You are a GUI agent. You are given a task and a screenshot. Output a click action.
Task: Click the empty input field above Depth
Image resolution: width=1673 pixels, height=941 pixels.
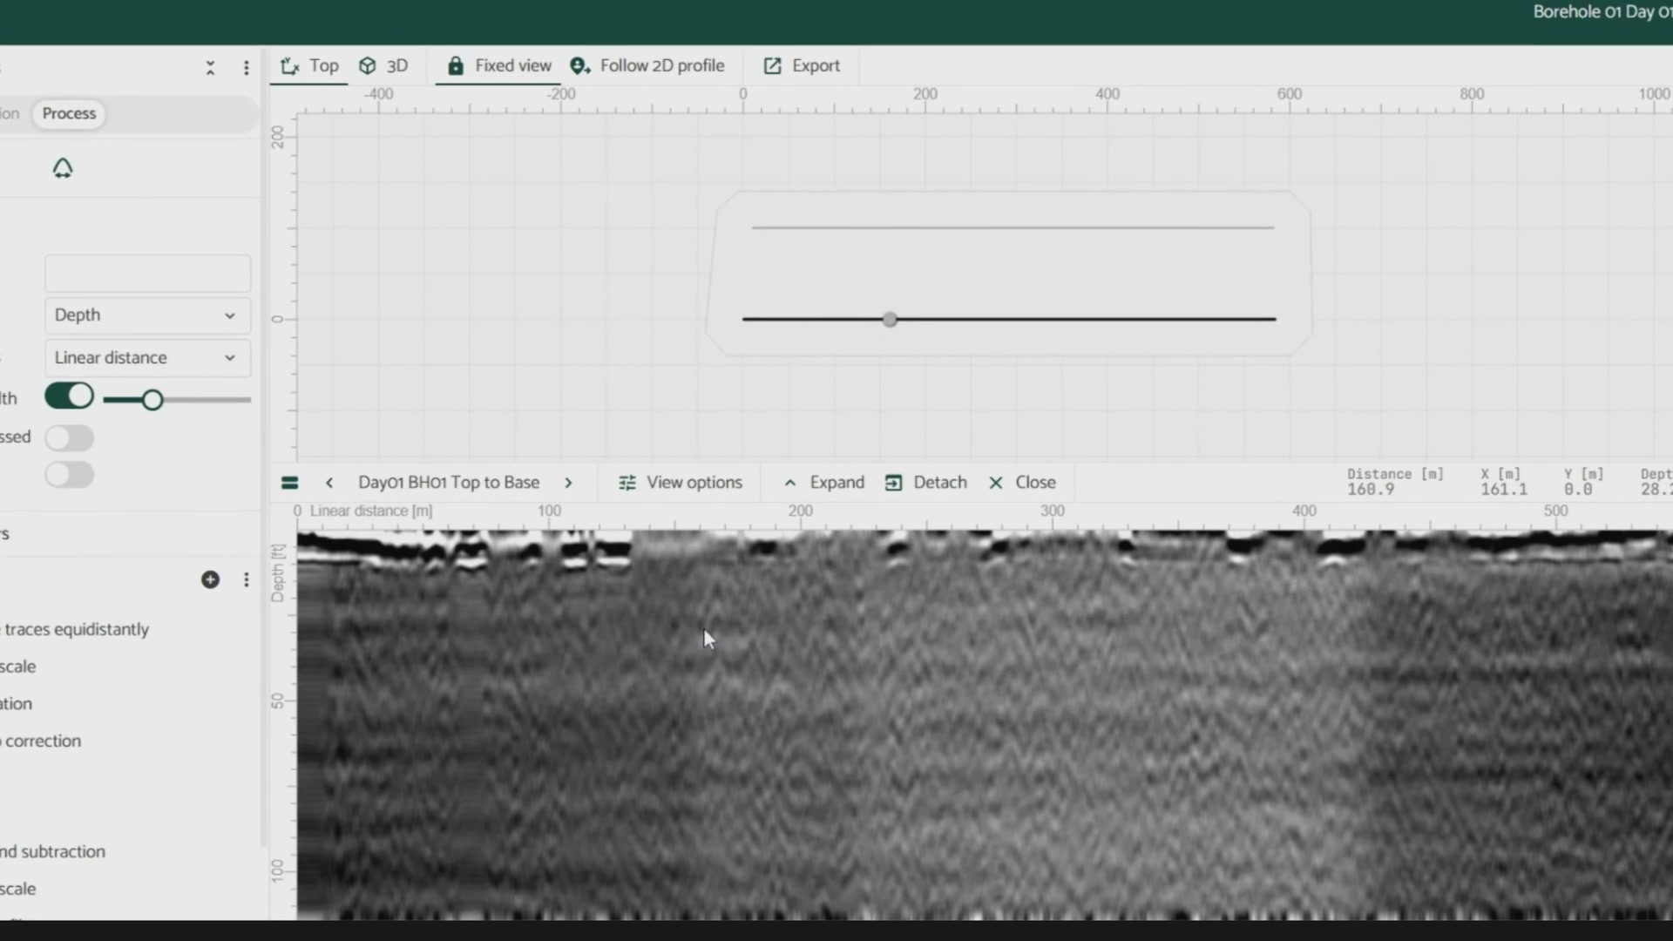click(x=148, y=274)
